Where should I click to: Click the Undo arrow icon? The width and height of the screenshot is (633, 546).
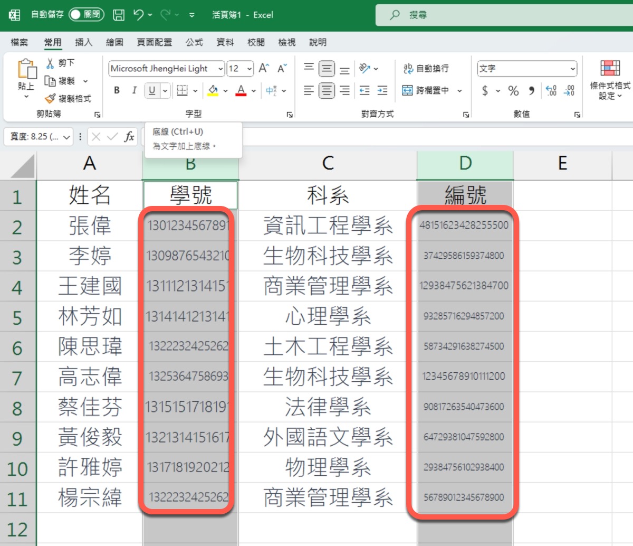coord(138,15)
